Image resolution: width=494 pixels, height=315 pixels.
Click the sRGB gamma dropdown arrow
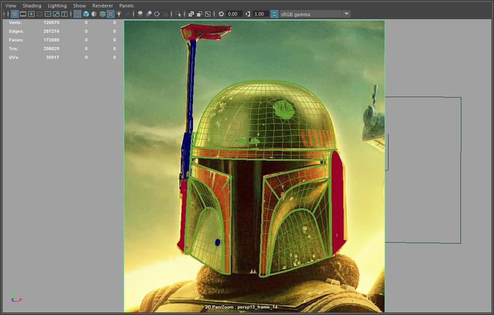click(346, 14)
